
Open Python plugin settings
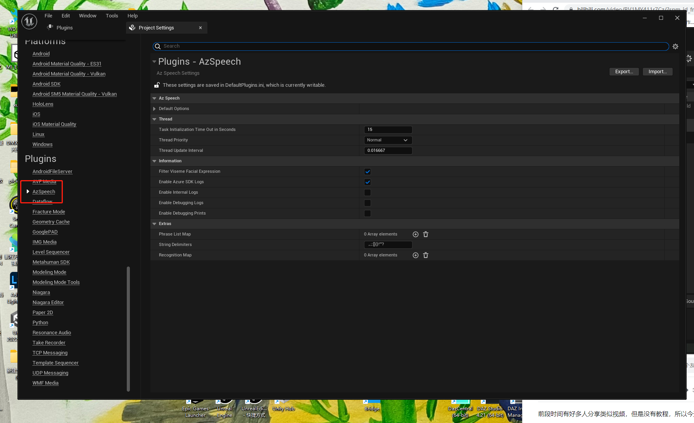point(40,323)
